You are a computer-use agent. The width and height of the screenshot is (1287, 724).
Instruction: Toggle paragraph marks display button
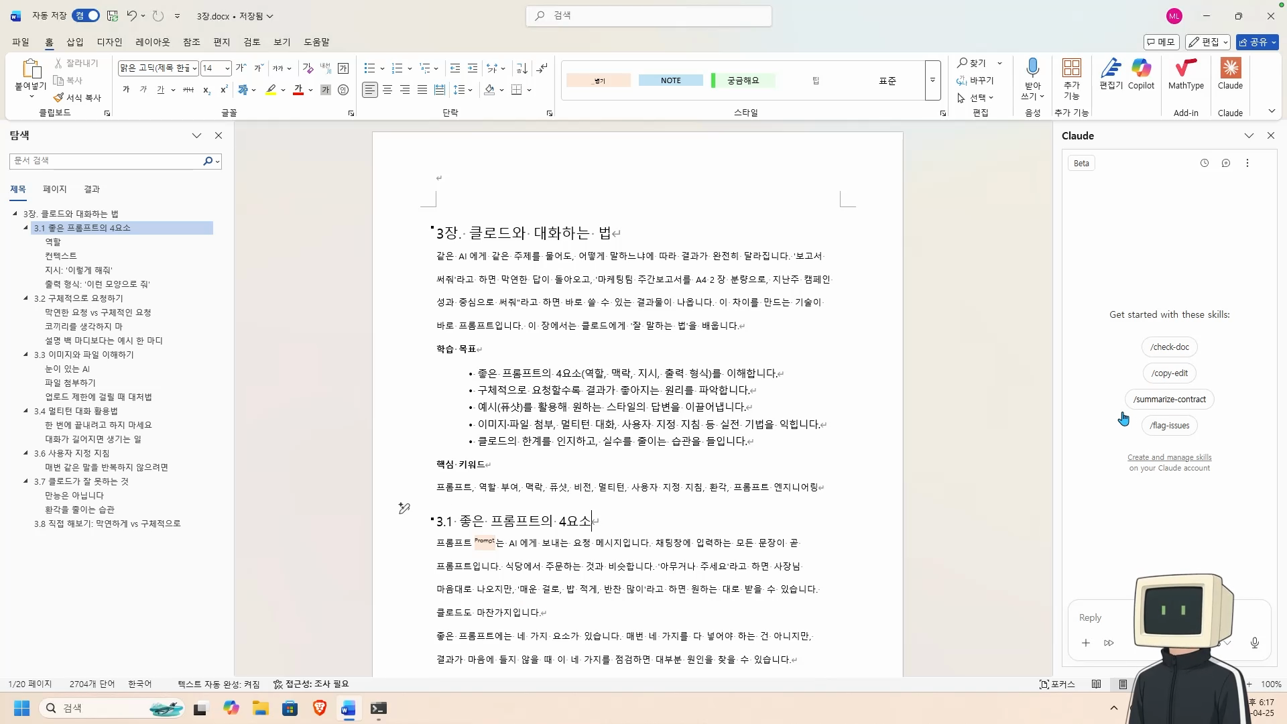pyautogui.click(x=542, y=68)
